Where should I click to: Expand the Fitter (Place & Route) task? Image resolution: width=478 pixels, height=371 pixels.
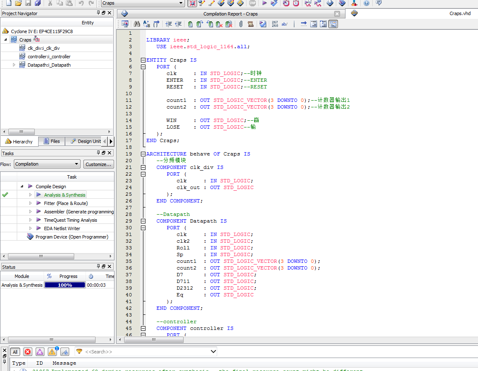pos(30,203)
